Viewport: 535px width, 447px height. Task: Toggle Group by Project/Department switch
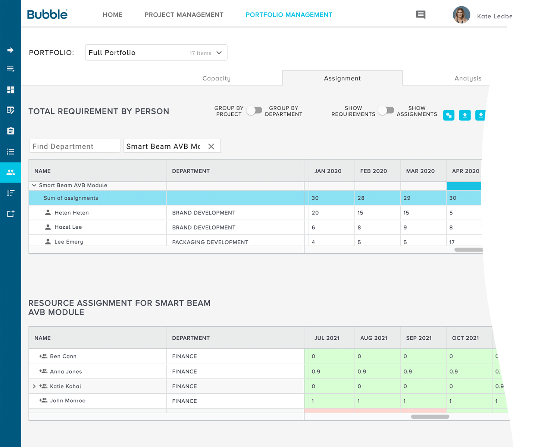tap(254, 111)
